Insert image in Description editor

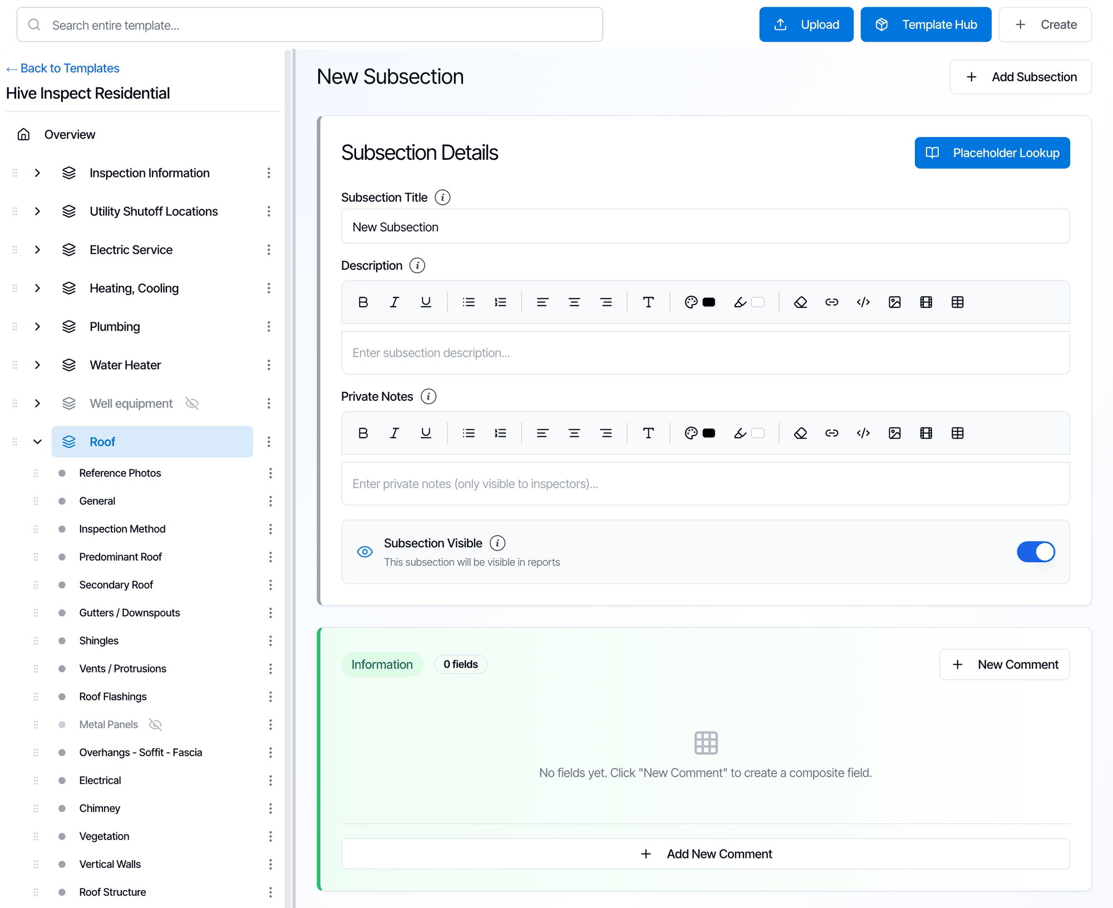click(x=894, y=302)
